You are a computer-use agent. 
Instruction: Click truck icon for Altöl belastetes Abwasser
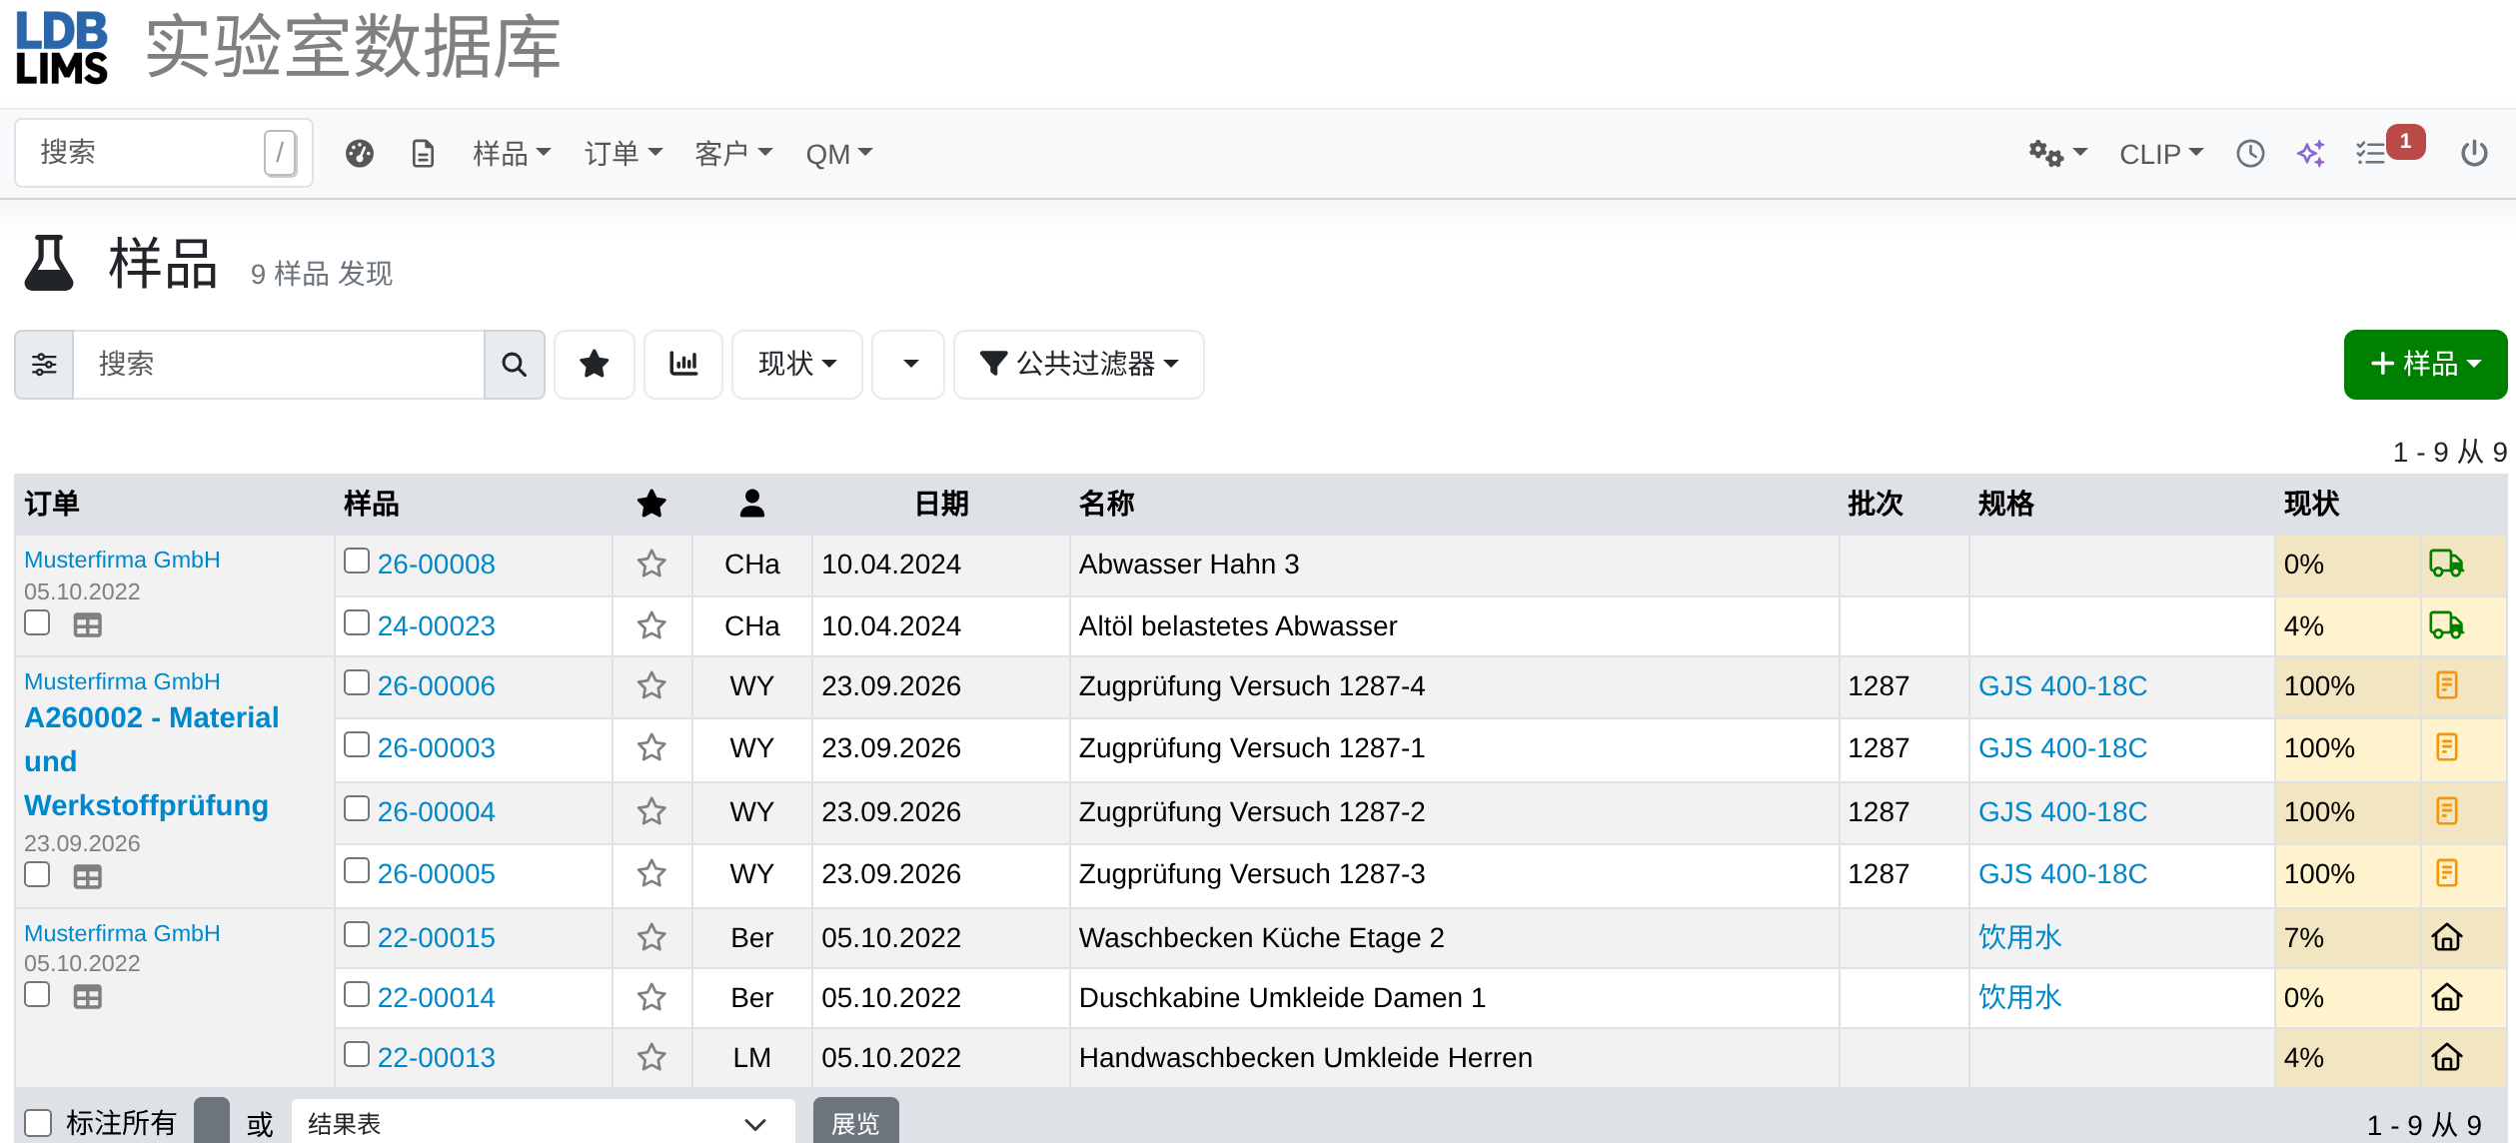tap(2446, 625)
